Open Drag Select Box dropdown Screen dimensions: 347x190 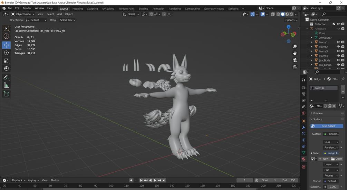pyautogui.click(x=67, y=20)
